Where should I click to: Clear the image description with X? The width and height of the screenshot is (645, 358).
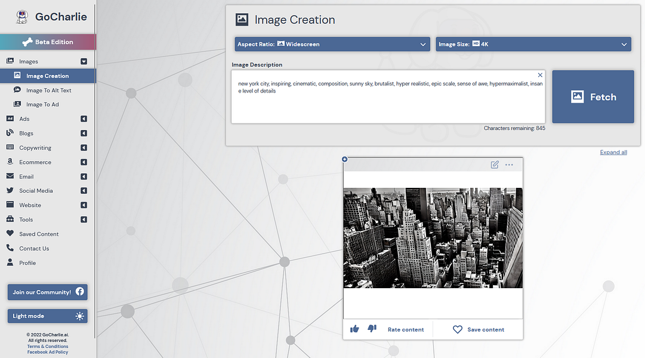[x=540, y=75]
